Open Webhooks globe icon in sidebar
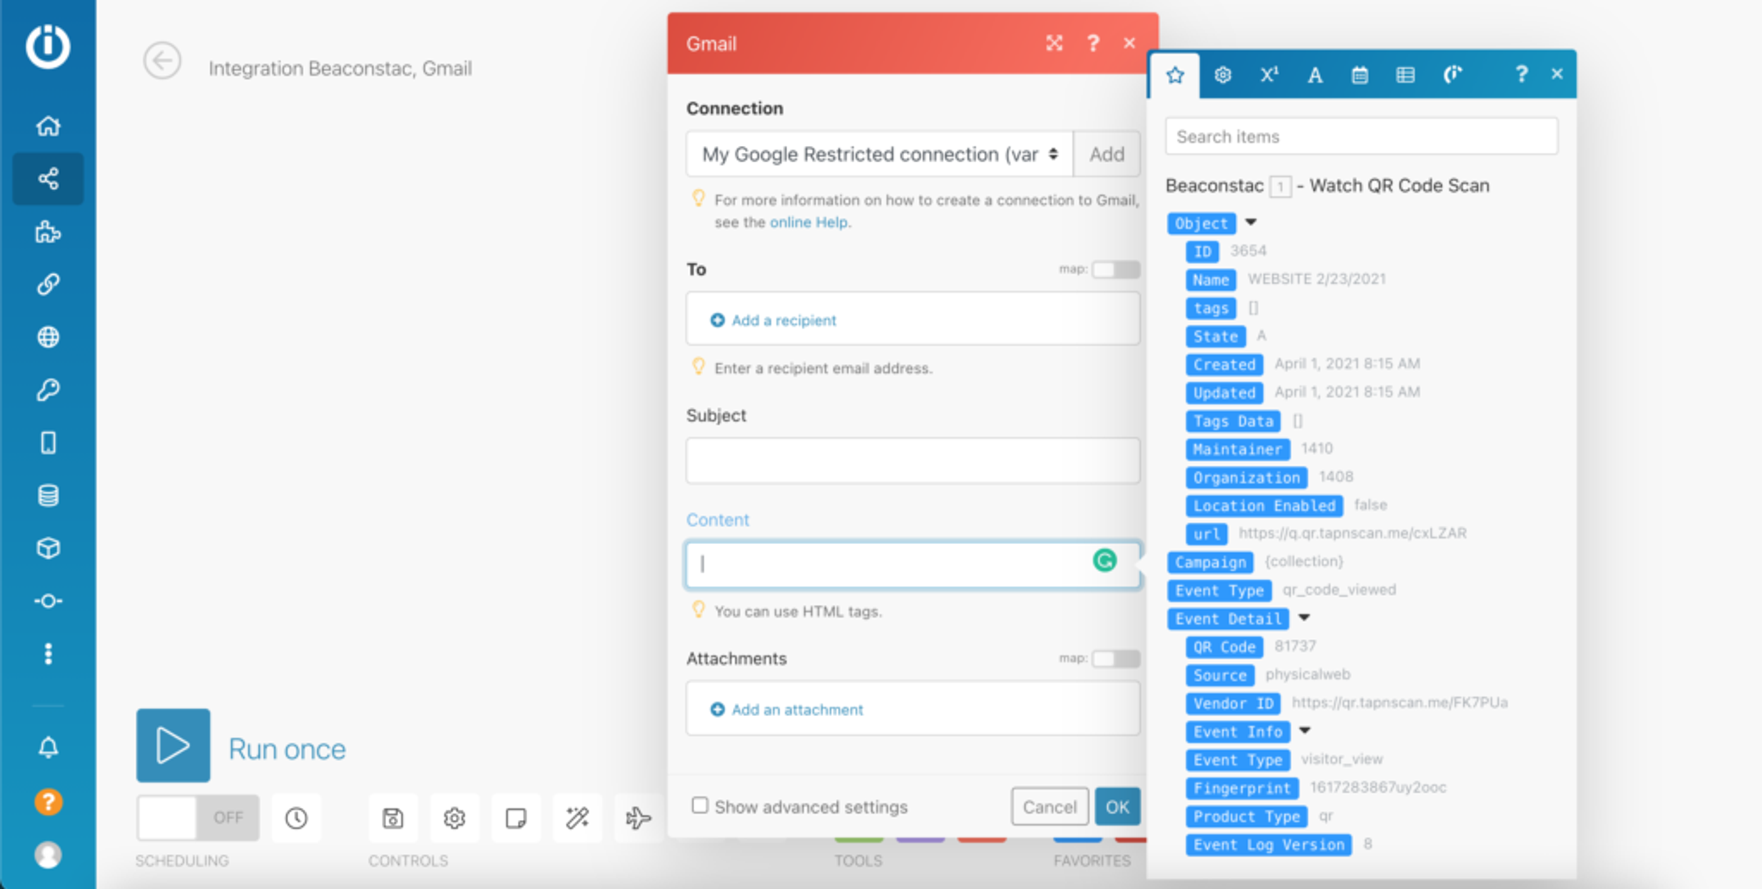Screen dimensions: 1762x889 point(48,337)
